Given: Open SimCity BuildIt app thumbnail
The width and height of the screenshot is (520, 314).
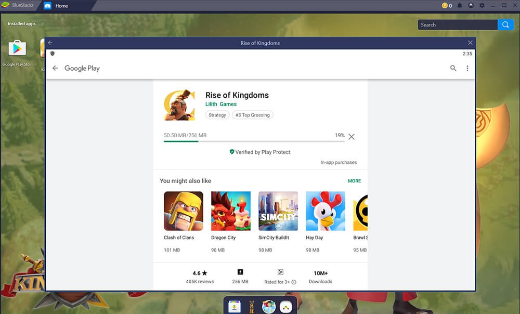Looking at the screenshot, I should pos(278,211).
